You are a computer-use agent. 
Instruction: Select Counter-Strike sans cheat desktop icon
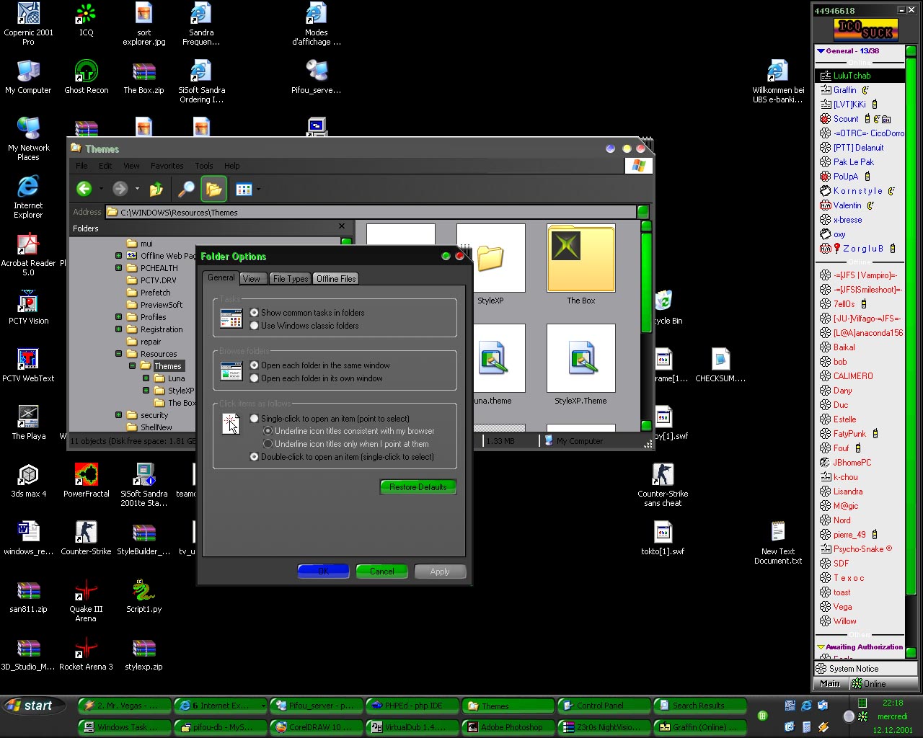click(663, 485)
